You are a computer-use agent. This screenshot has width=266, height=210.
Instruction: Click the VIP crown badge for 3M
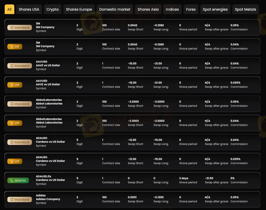(15, 47)
